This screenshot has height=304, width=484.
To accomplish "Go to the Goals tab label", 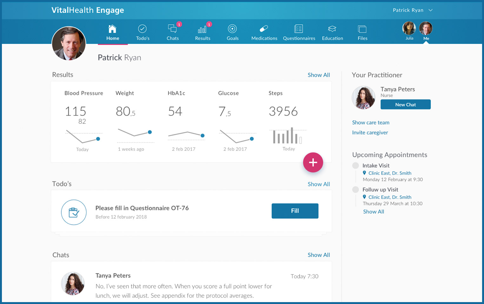I will click(233, 38).
